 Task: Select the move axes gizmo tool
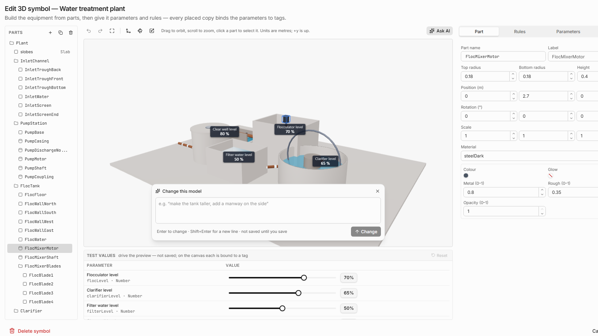[x=128, y=31]
